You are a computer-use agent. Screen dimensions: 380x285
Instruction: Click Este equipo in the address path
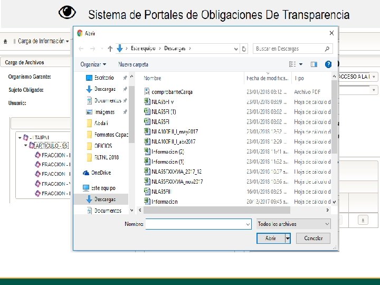(143, 48)
